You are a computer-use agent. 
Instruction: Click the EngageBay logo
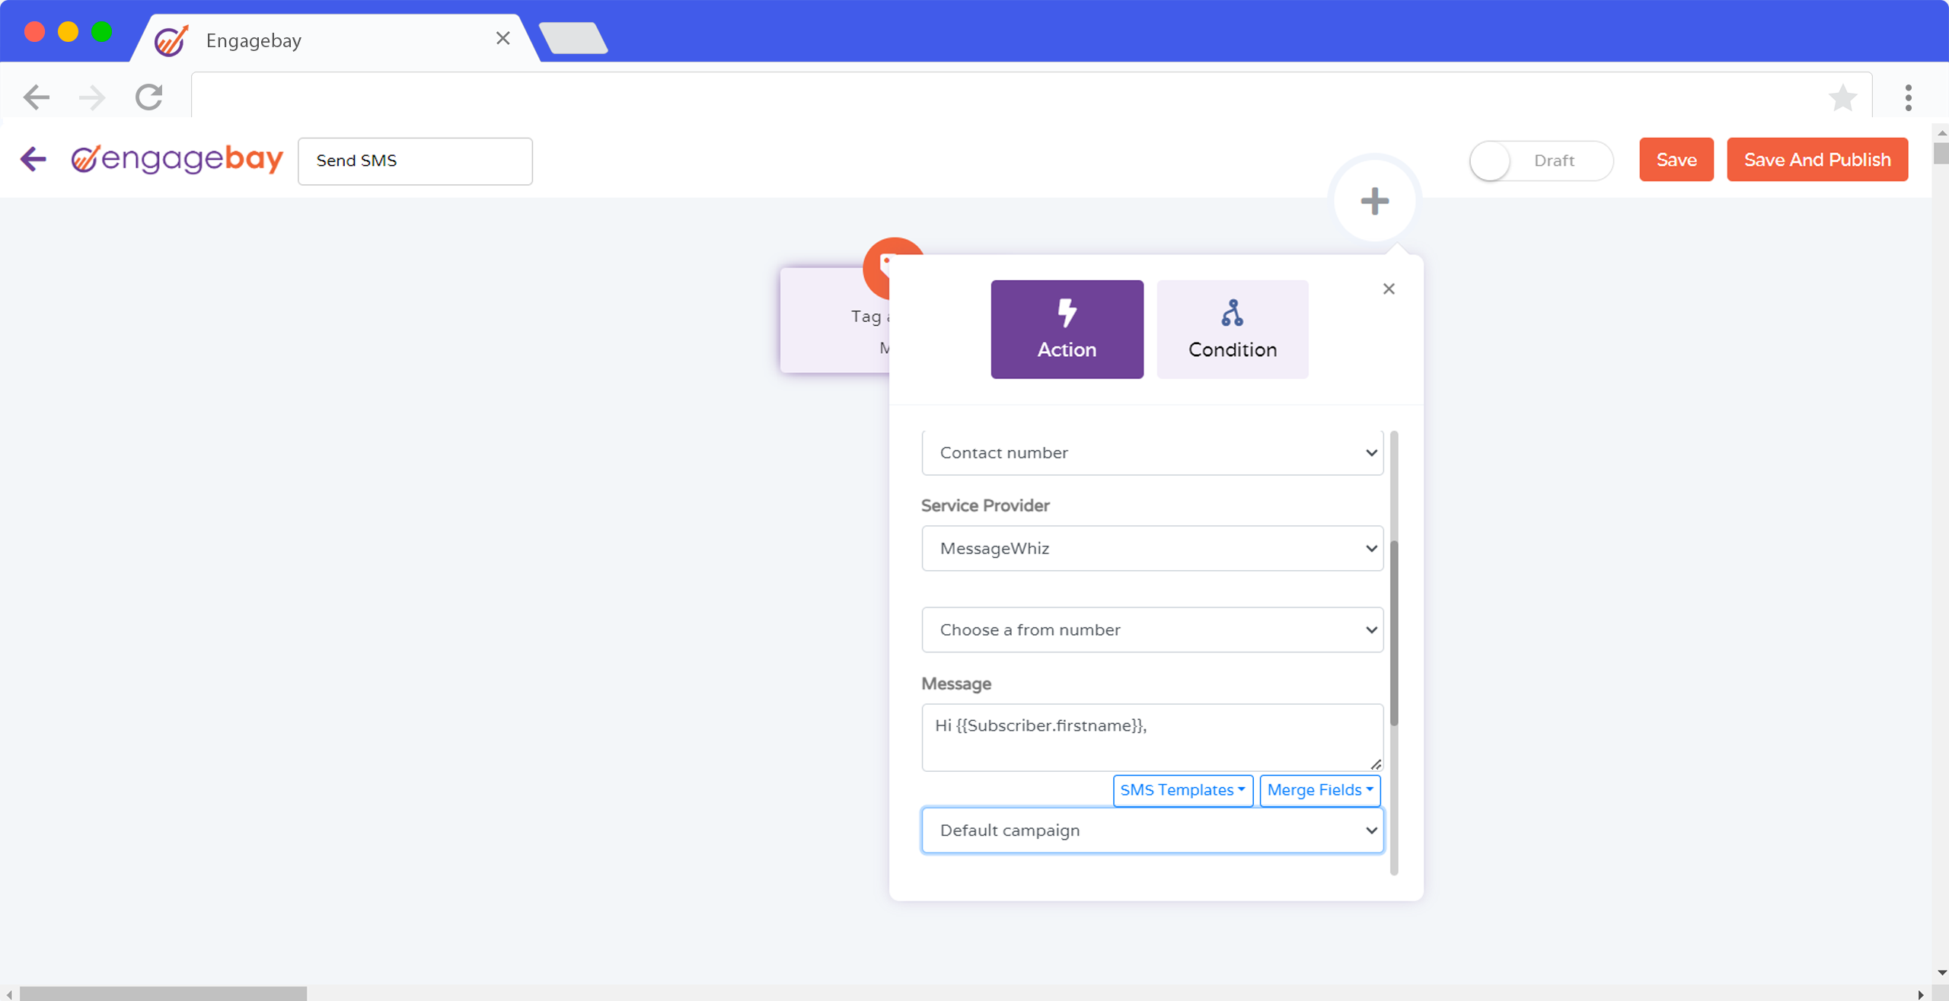point(177,159)
